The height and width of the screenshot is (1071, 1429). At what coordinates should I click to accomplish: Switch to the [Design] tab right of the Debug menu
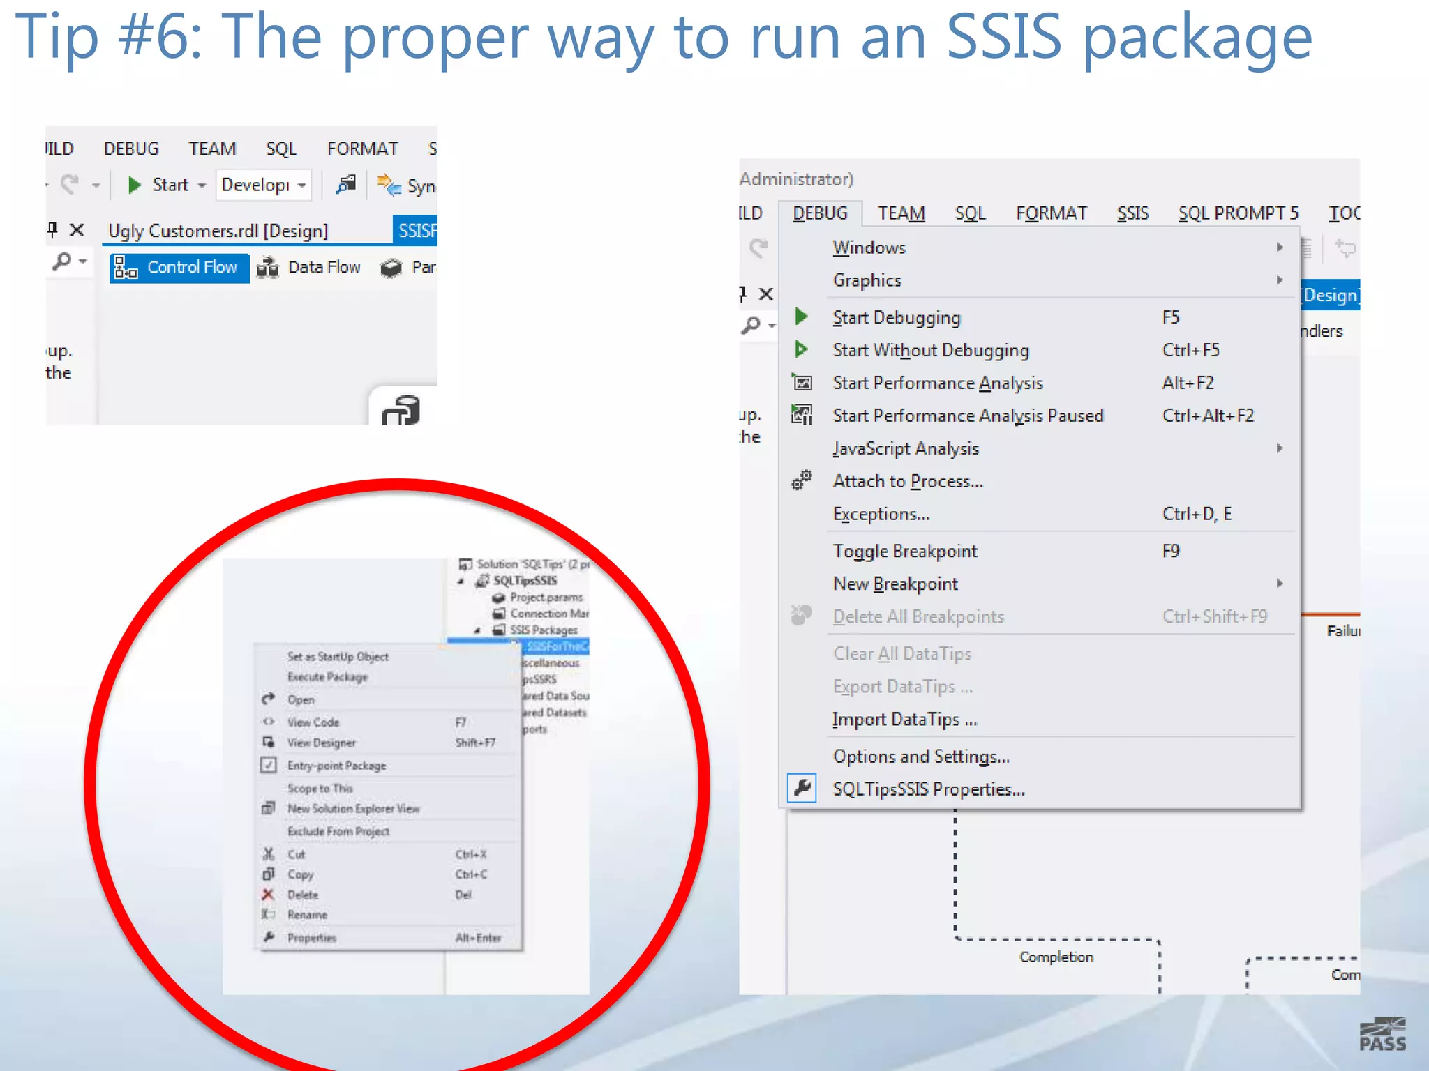(x=1330, y=296)
